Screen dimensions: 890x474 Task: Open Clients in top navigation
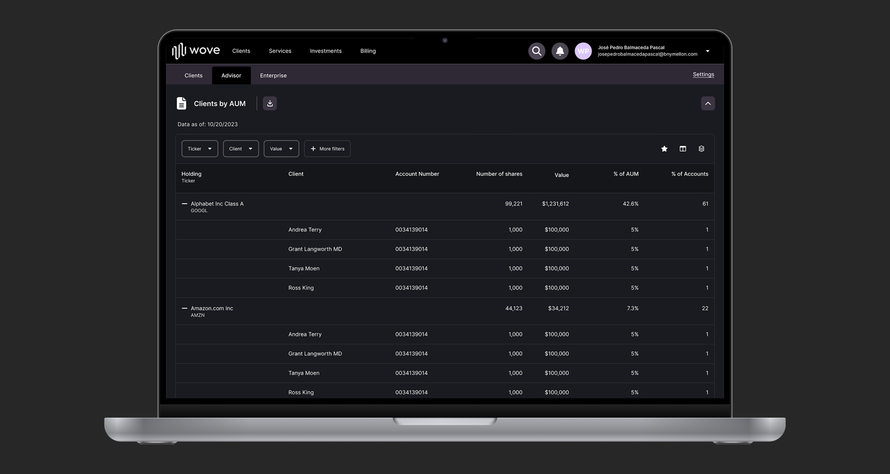pos(241,51)
